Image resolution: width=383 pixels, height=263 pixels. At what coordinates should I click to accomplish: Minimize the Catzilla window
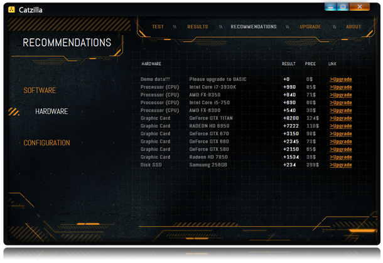click(330, 6)
